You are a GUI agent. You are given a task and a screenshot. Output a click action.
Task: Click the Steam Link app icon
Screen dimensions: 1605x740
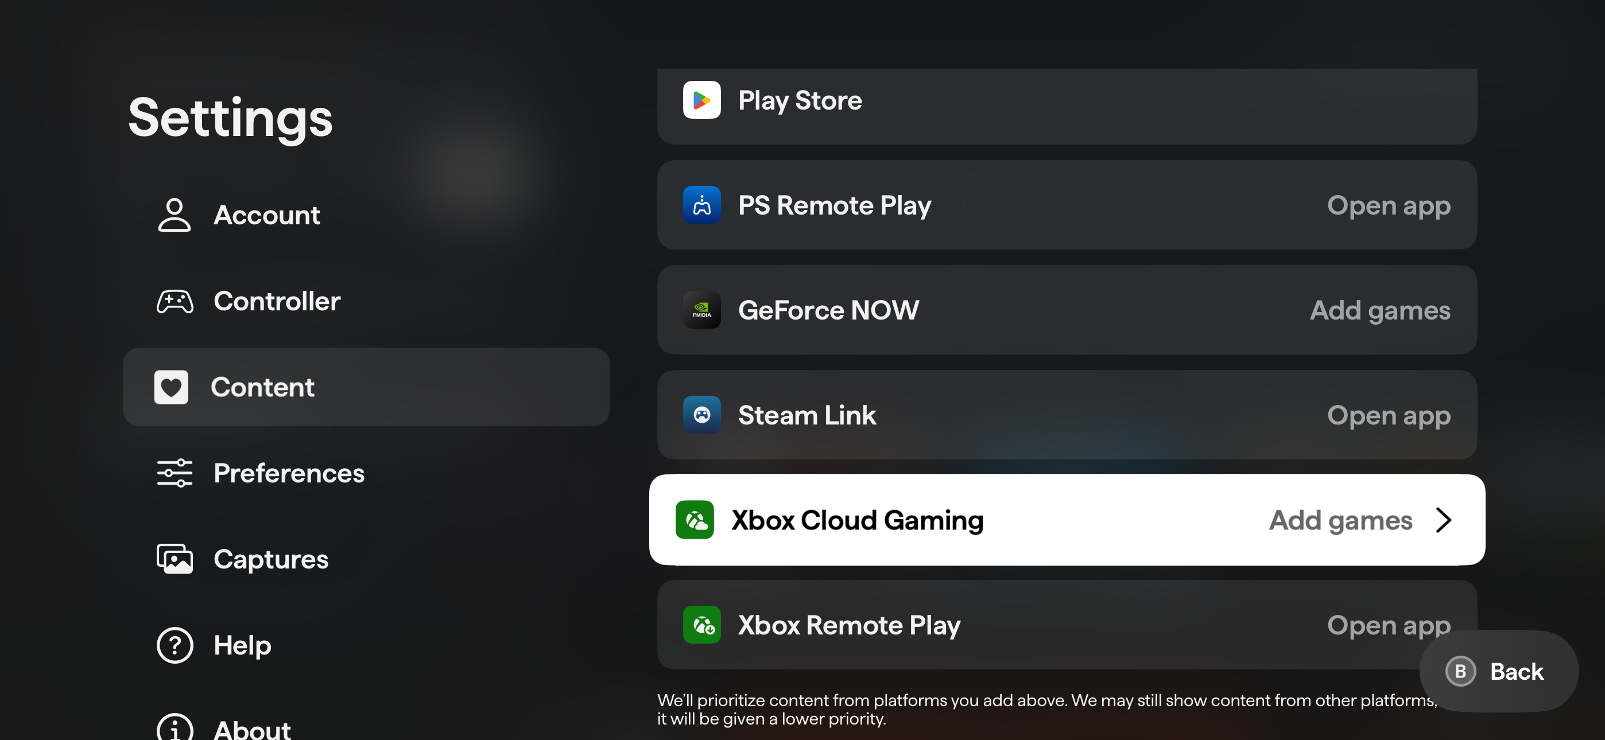pyautogui.click(x=701, y=415)
